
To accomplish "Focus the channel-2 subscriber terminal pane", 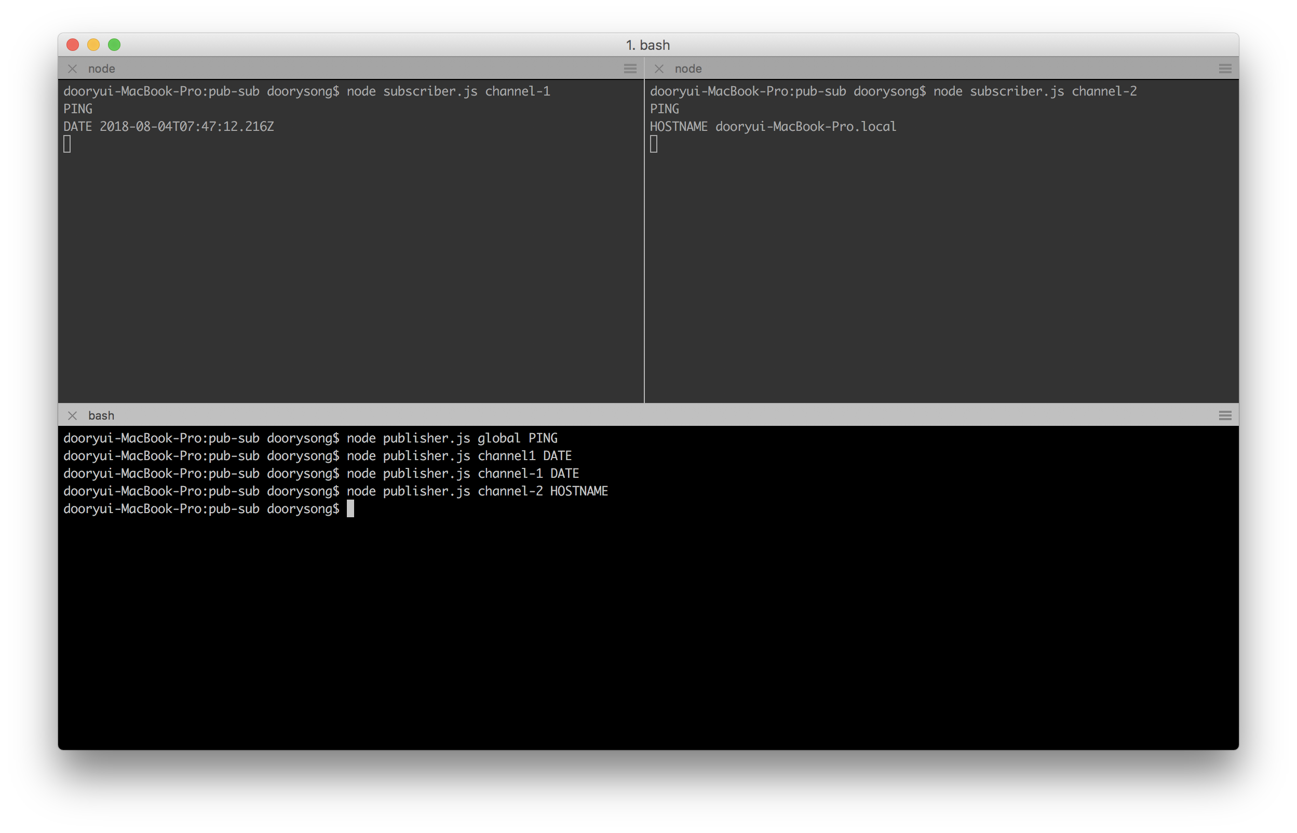I will (x=941, y=260).
